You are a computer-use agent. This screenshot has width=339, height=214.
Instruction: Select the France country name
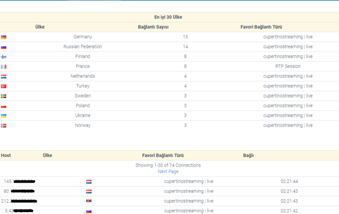[x=83, y=66]
